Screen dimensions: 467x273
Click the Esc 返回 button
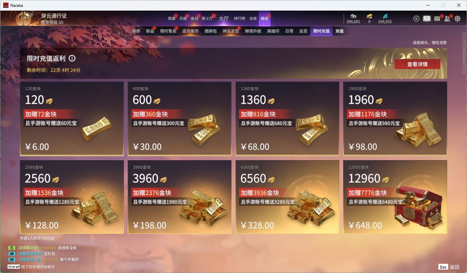pos(449,267)
